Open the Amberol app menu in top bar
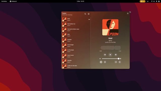Image resolution: width=161 pixels, height=91 pixels. 13,1
